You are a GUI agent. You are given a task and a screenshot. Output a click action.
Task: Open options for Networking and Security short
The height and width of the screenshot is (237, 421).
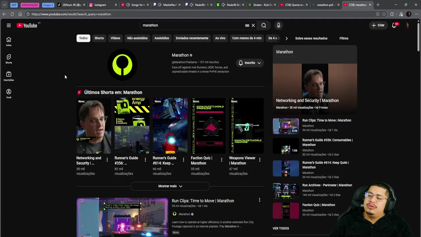pos(107,160)
